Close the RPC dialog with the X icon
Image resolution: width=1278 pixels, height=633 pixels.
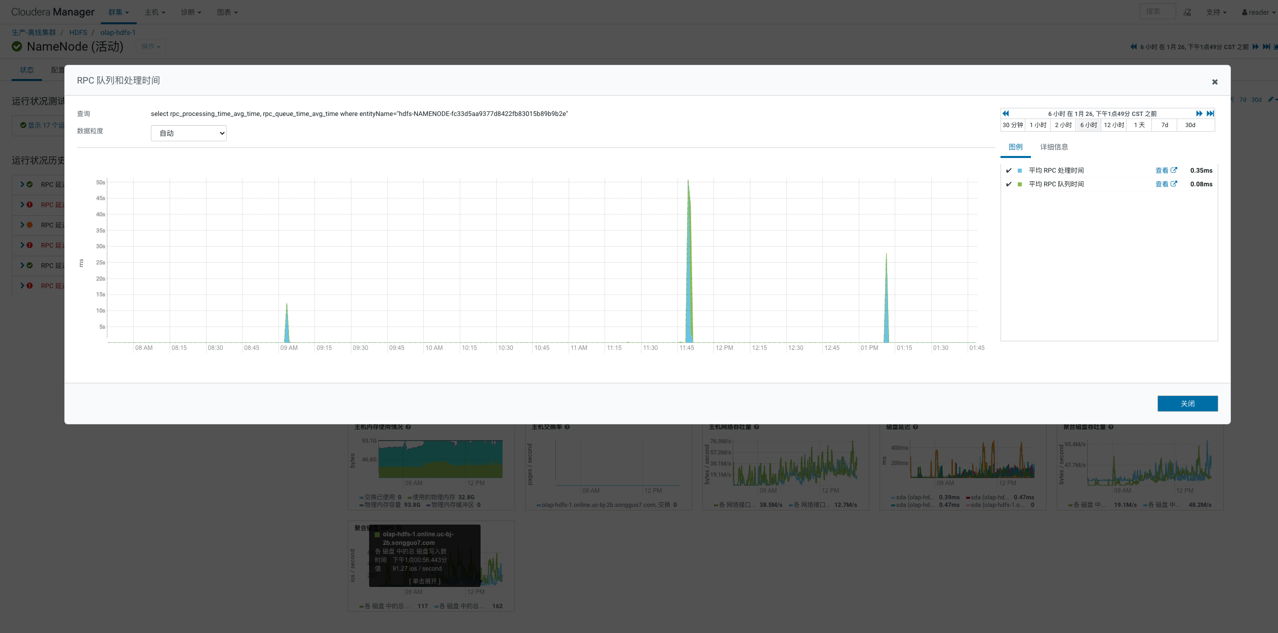[x=1214, y=82]
